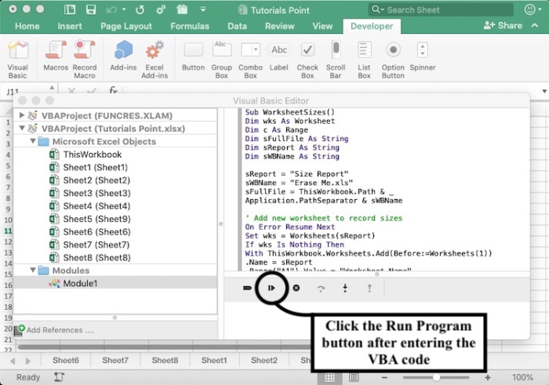Click the Step Over debug button
Viewport: 549px width, 385px height.
point(321,289)
